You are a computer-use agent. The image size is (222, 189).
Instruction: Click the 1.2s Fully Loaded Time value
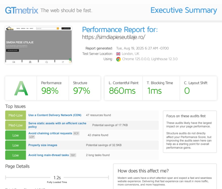tap(57, 178)
